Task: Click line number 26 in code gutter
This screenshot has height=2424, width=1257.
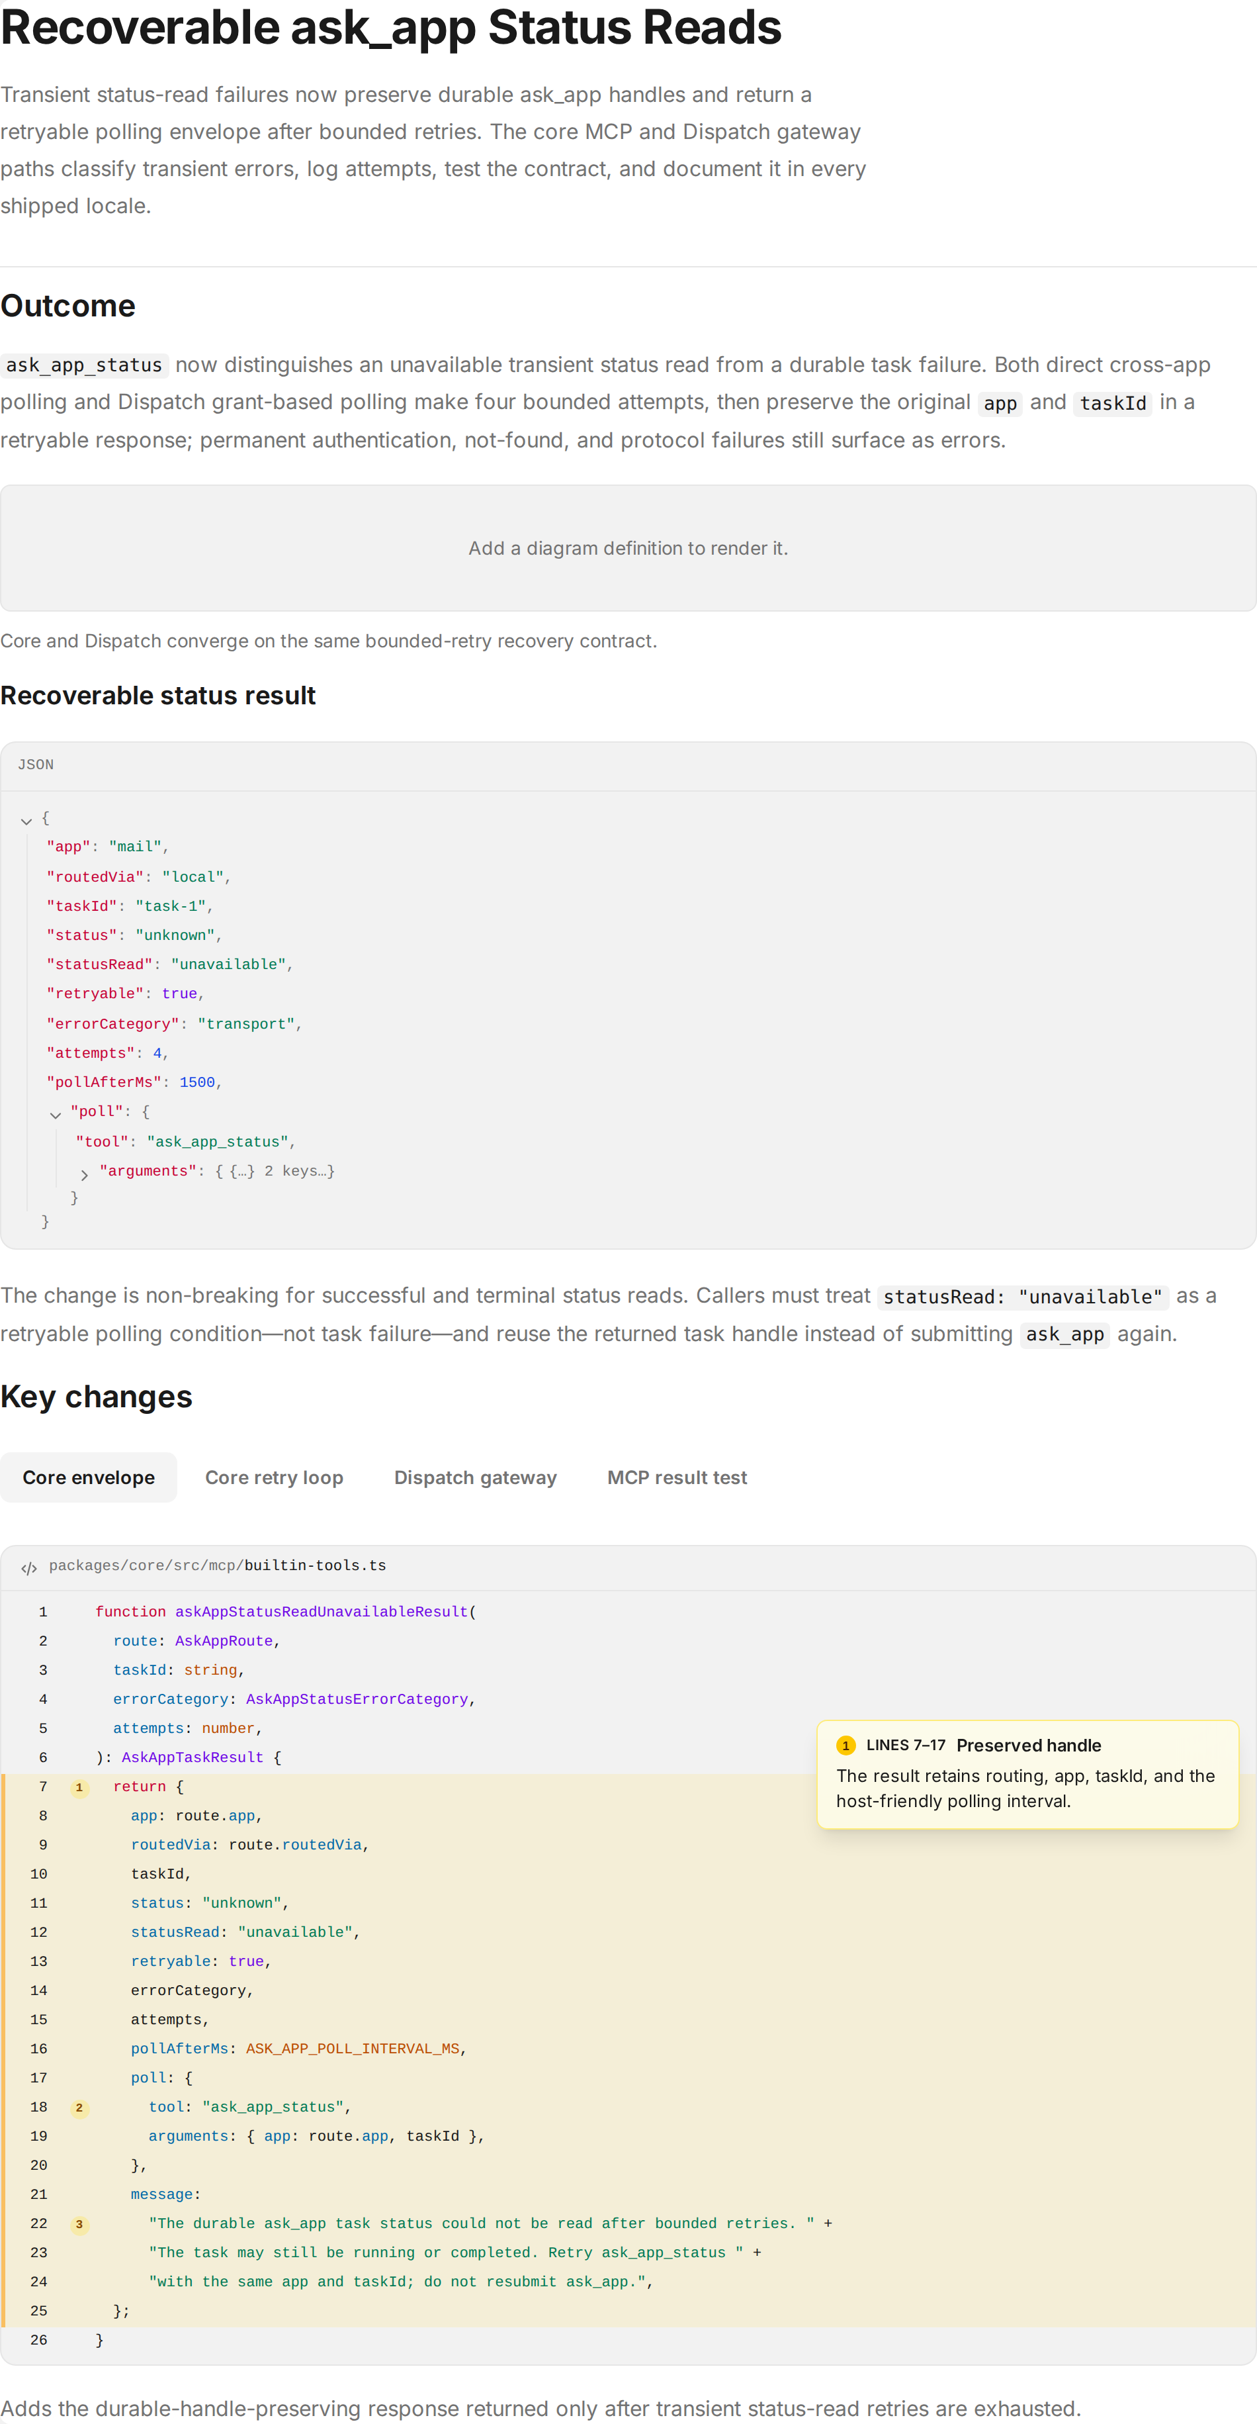Action: click(x=38, y=2340)
